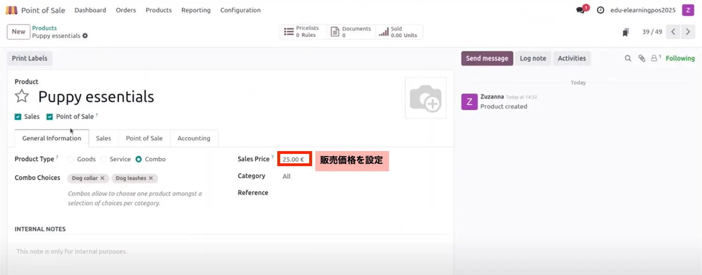Edit the Sales Price field
Viewport: 702px width, 275px height.
(x=294, y=160)
